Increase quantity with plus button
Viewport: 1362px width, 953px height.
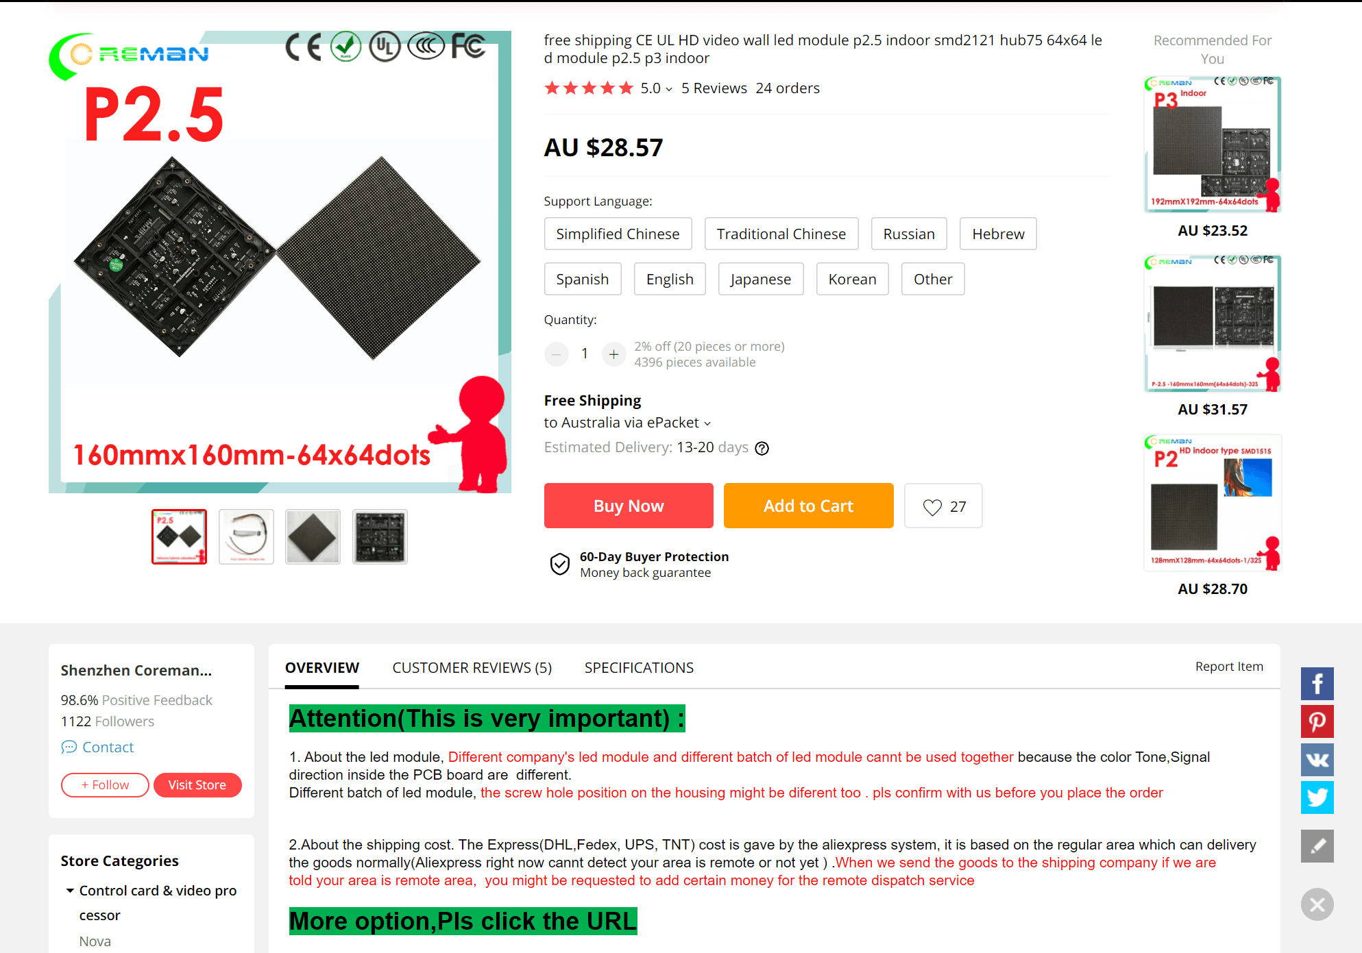(613, 354)
